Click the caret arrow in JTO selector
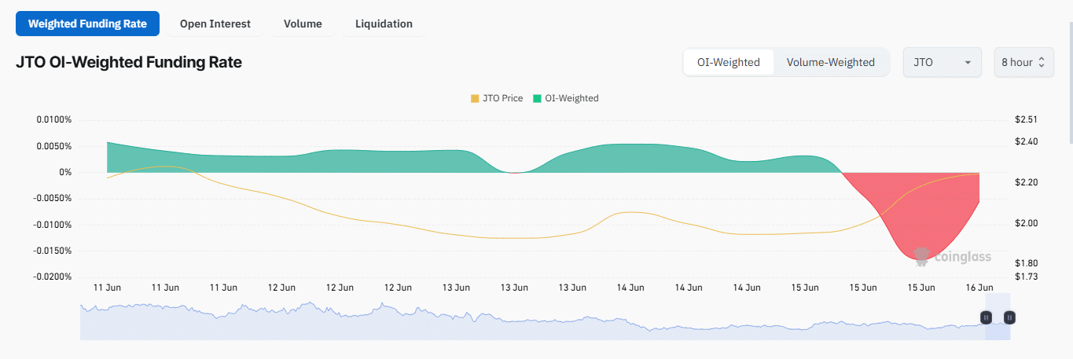The height and width of the screenshot is (359, 1073). point(968,62)
